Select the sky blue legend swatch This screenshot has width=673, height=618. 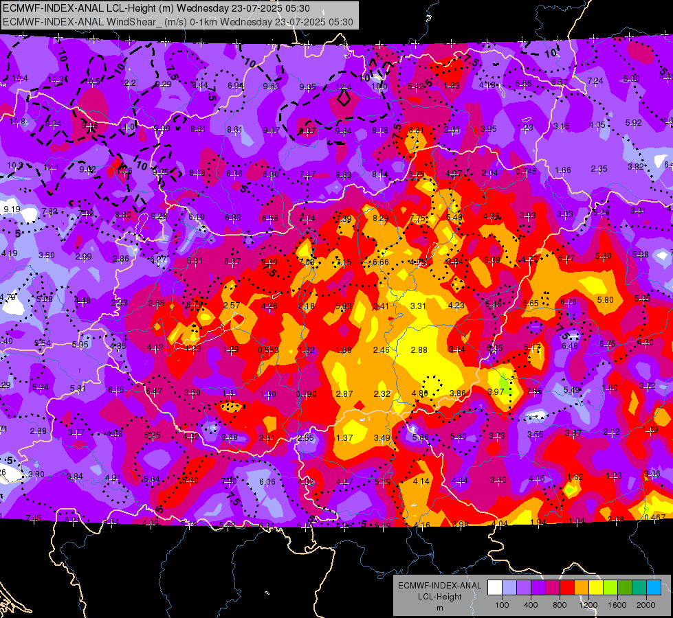click(x=654, y=588)
